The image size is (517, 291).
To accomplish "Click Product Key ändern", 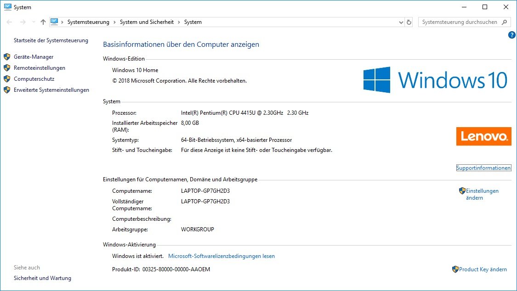I will click(483, 269).
